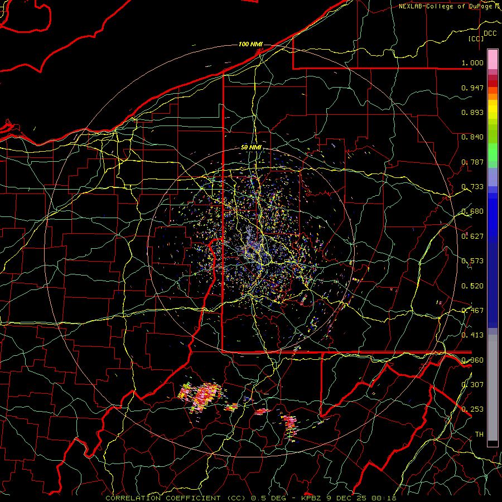Image resolution: width=502 pixels, height=502 pixels.
Task: Click the 0.467 scale value
Action: click(472, 311)
